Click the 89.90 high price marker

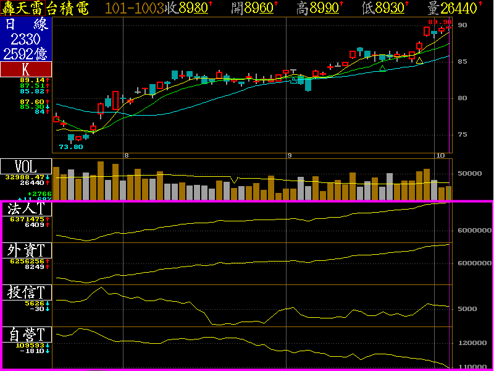click(x=440, y=22)
